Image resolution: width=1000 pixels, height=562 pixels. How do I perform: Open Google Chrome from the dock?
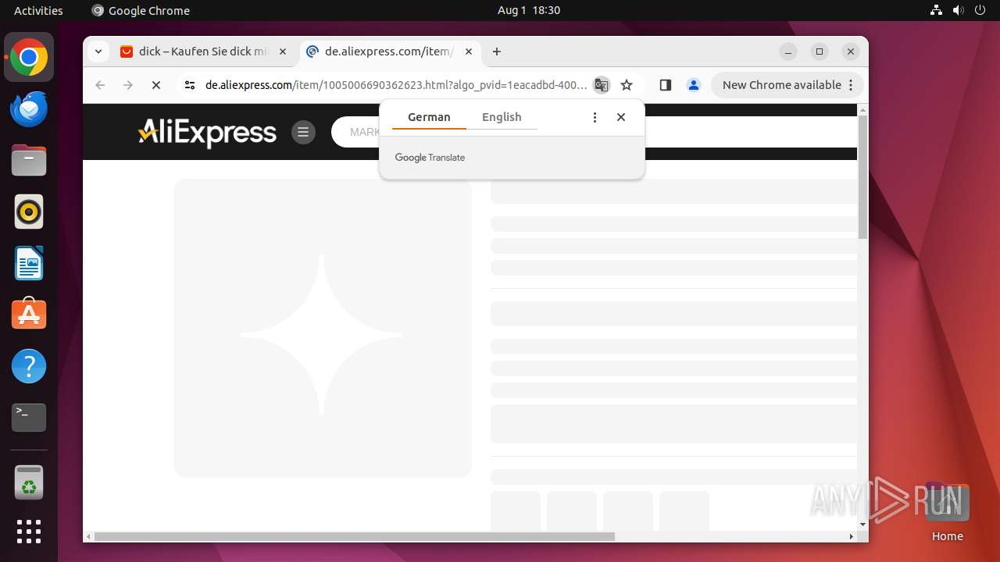coord(29,58)
